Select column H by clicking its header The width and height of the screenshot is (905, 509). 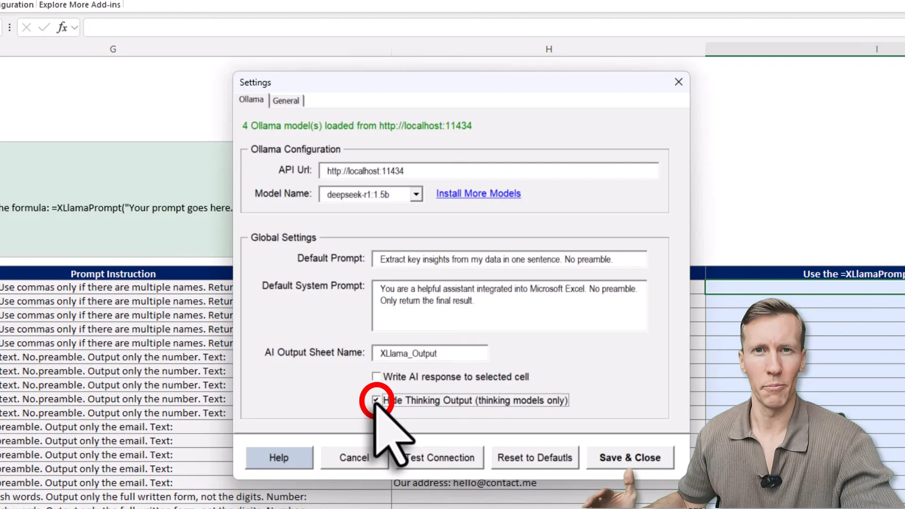tap(548, 49)
